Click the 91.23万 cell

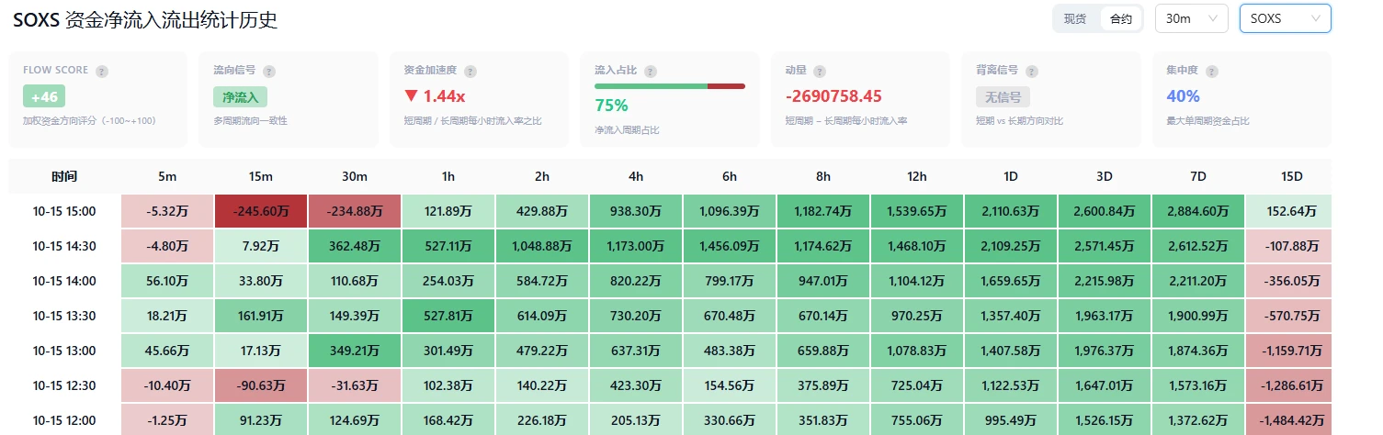tap(261, 419)
